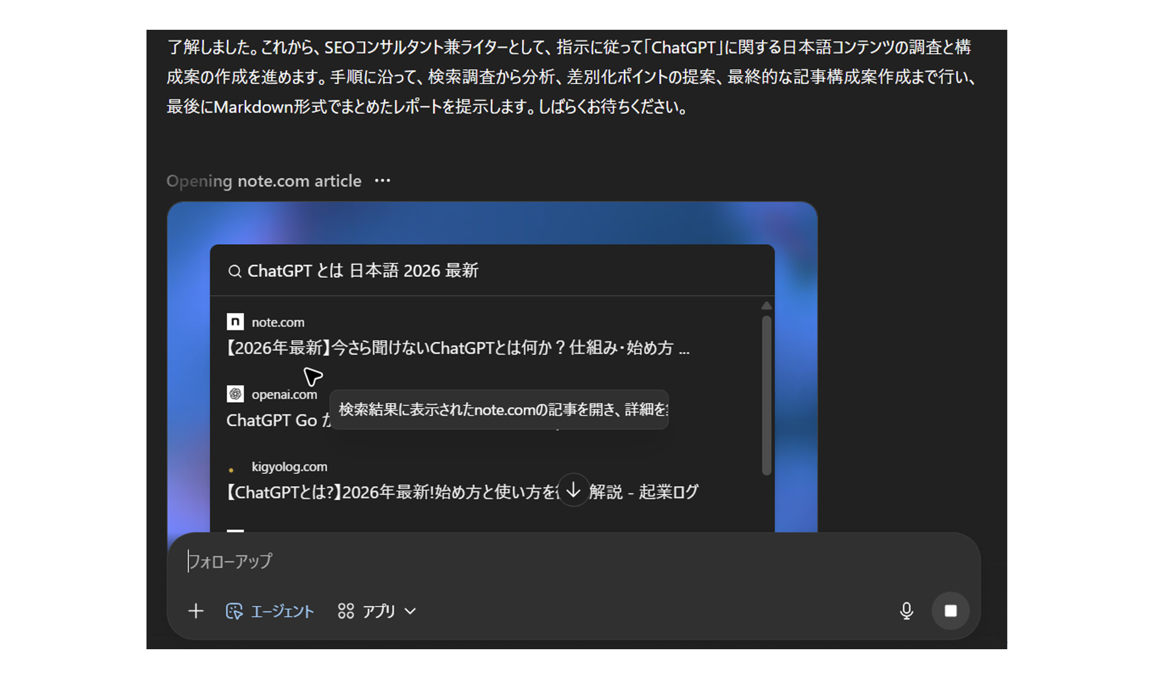Toggle the microphone voice input
Viewport: 1154px width, 679px height.
[906, 611]
